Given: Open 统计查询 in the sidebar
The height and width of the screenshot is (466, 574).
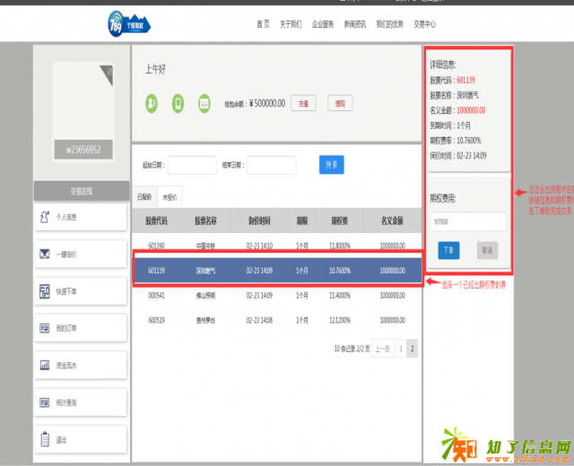Looking at the screenshot, I should pos(81,403).
